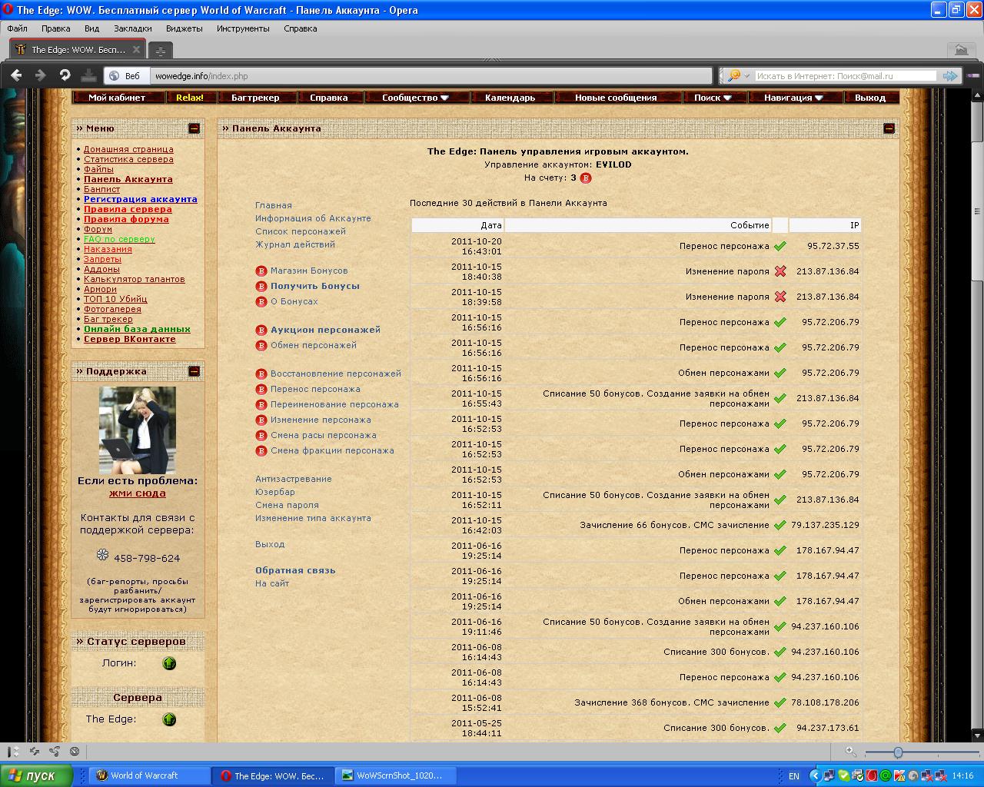Collapse the Меню panel with minus button

coord(194,128)
